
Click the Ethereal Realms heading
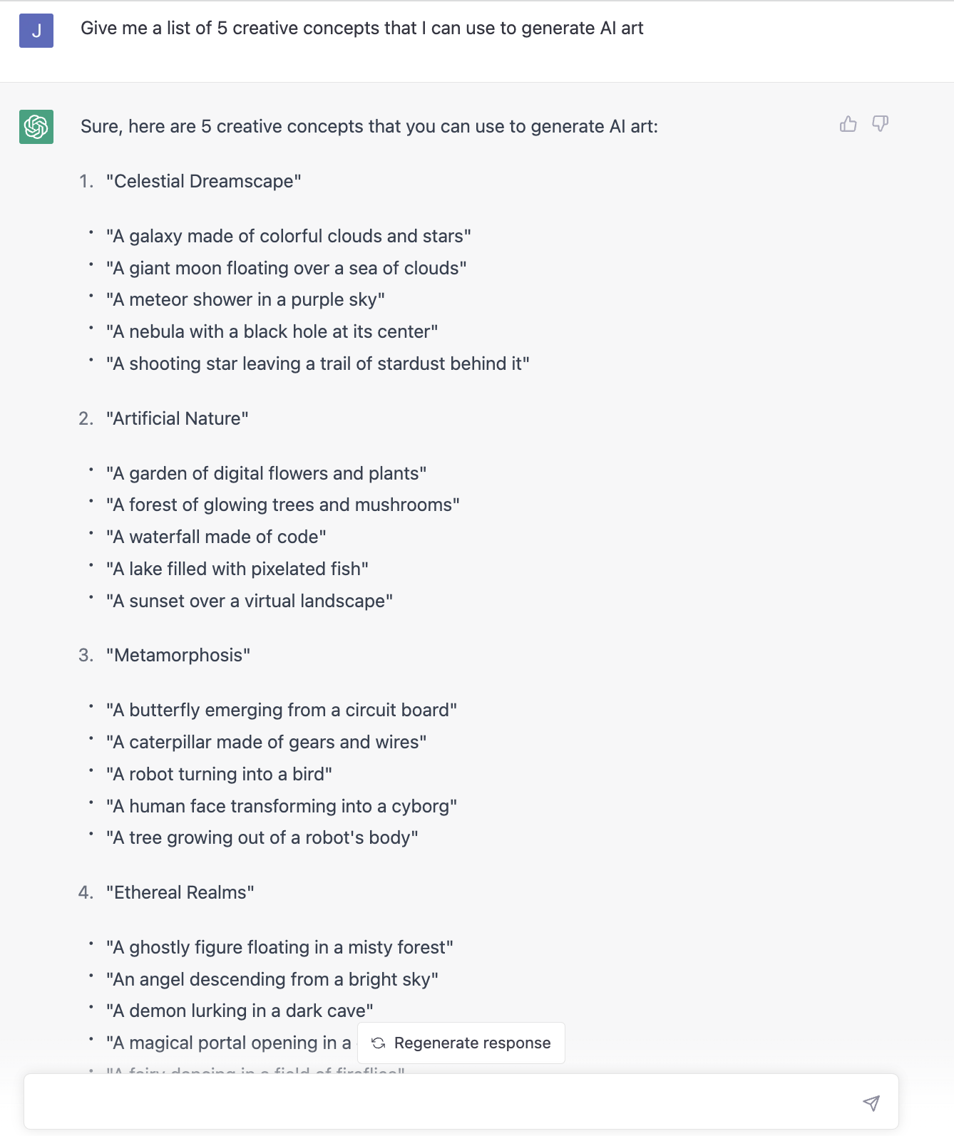180,892
